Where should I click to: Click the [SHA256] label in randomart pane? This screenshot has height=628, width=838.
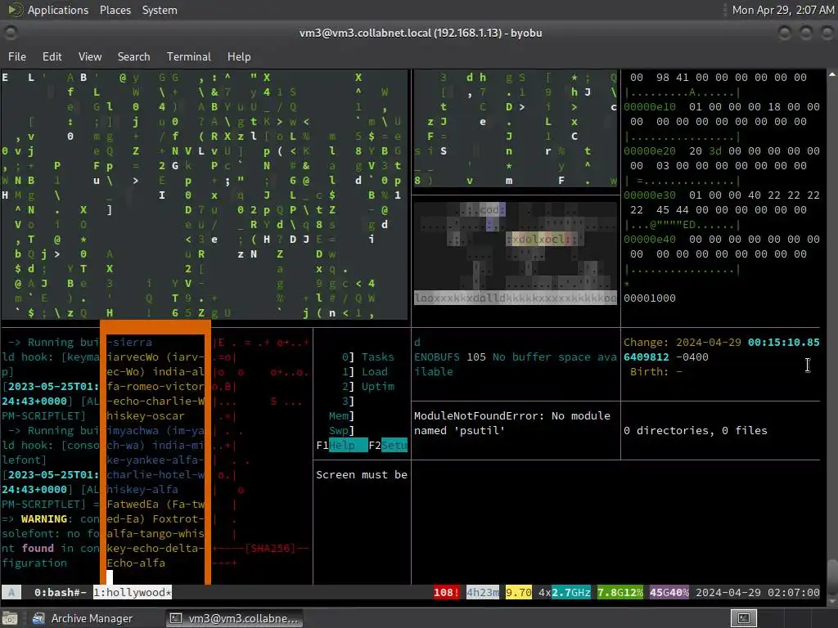(x=270, y=548)
